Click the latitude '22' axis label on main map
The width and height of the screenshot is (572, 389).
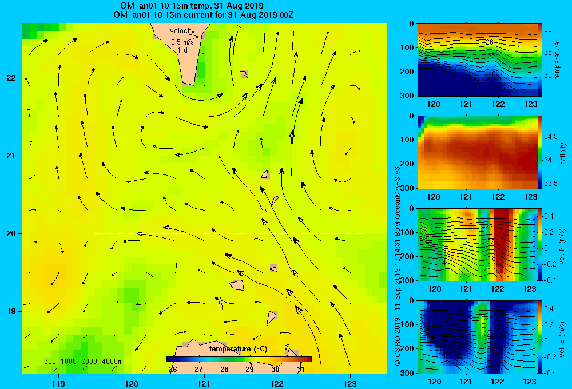pyautogui.click(x=11, y=78)
